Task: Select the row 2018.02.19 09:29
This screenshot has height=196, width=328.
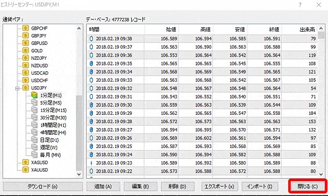Action: 203,113
